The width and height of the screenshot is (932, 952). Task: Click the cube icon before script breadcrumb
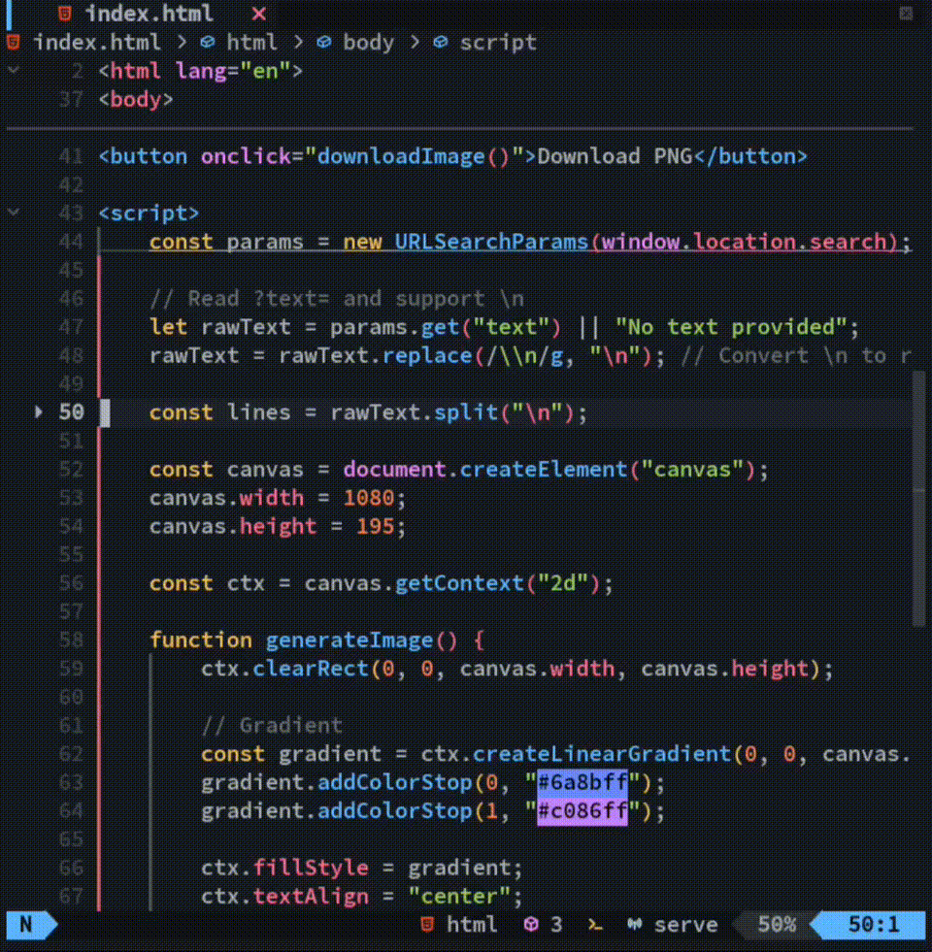[441, 42]
